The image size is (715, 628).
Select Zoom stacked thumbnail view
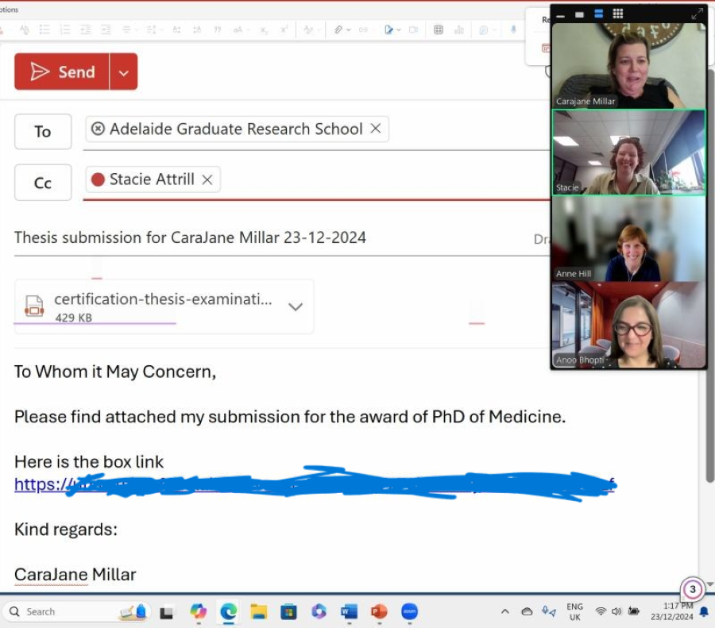[x=598, y=13]
